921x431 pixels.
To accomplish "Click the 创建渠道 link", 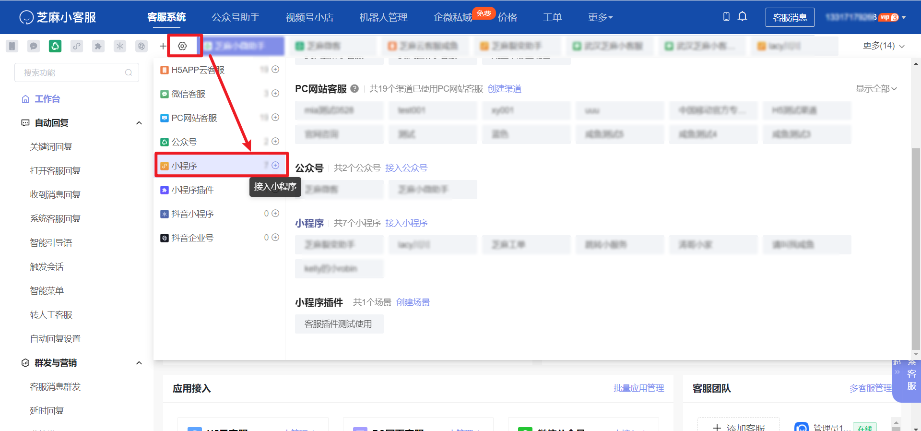I will coord(505,89).
